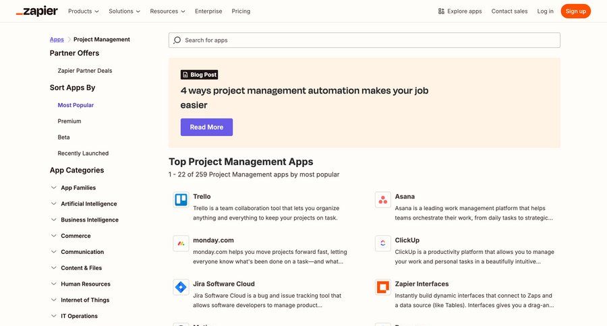
Task: Sort apps by Most Popular
Action: pyautogui.click(x=76, y=105)
